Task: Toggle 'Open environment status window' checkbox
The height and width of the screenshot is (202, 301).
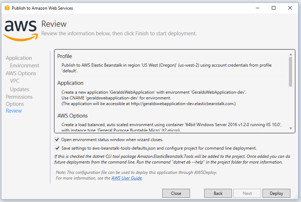Action: point(57,140)
